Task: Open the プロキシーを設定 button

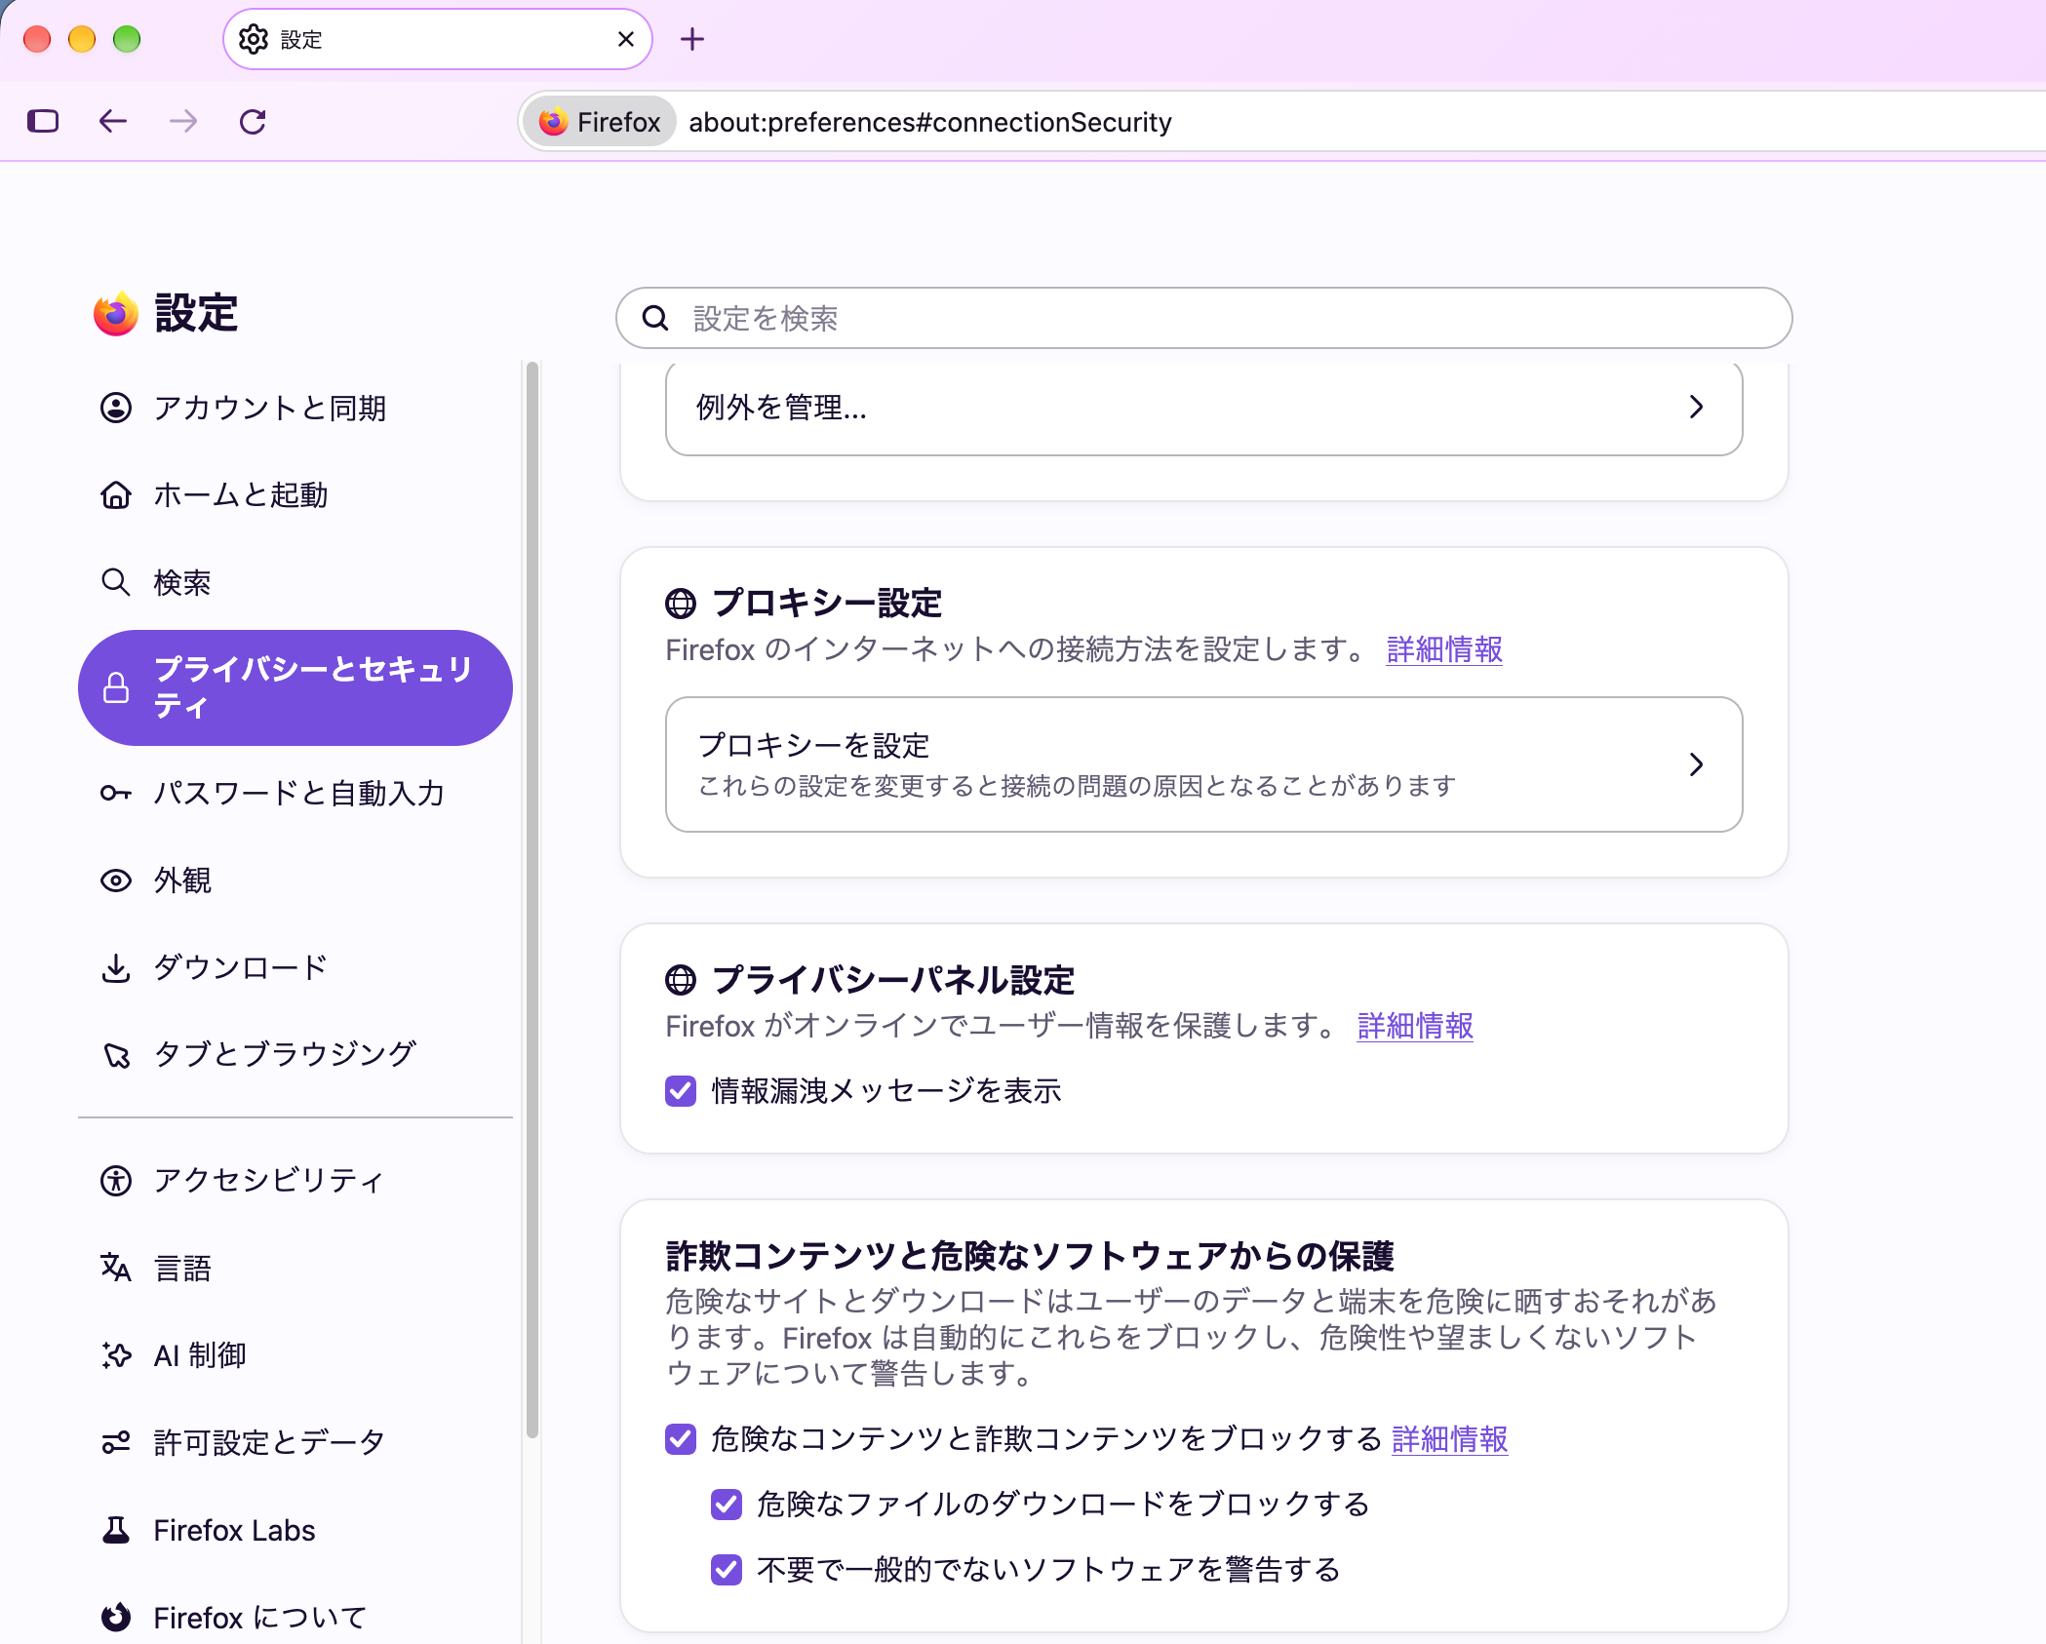Action: 1203,764
